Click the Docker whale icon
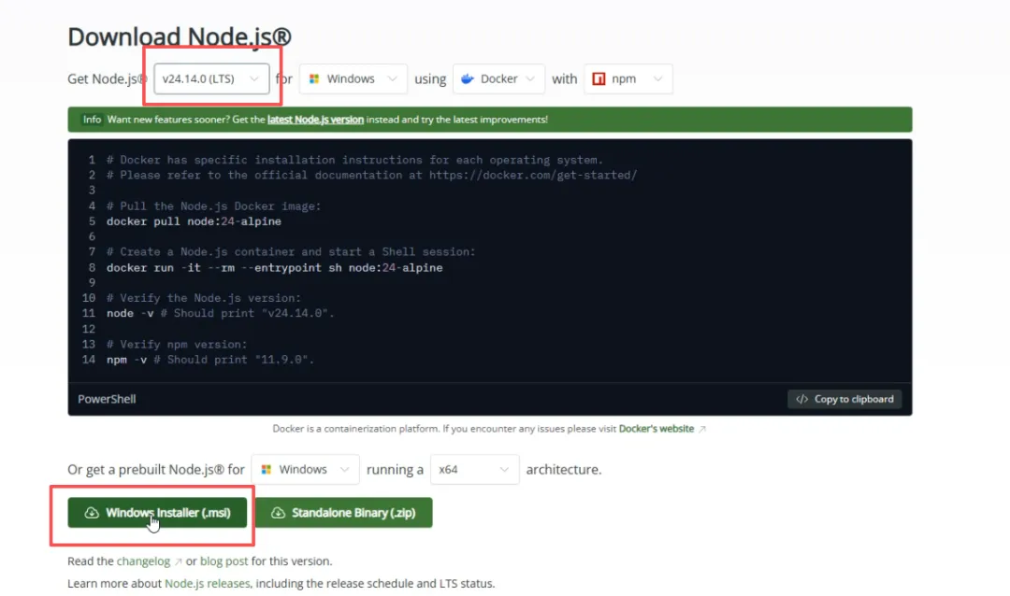 (468, 78)
